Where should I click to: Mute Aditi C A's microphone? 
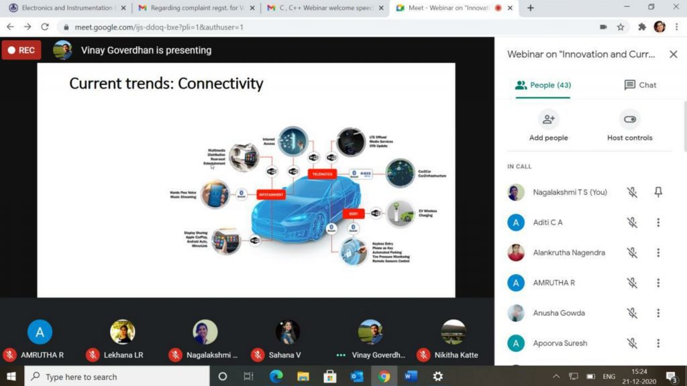click(x=632, y=222)
